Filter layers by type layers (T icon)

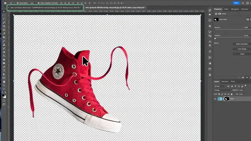[235, 86]
